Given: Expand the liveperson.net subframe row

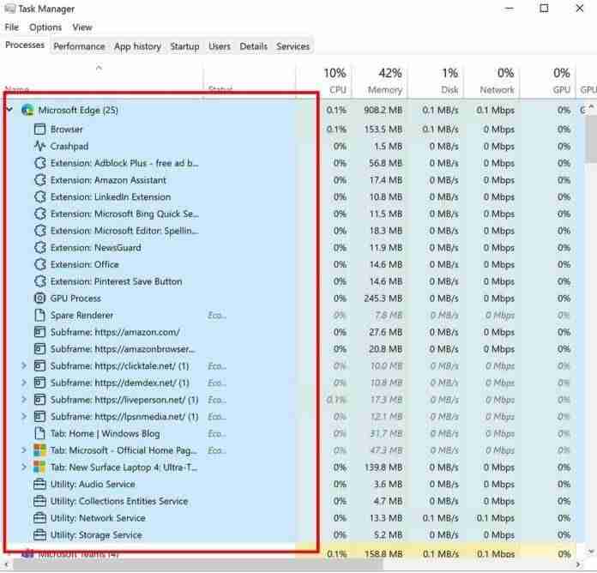Looking at the screenshot, I should pyautogui.click(x=24, y=400).
